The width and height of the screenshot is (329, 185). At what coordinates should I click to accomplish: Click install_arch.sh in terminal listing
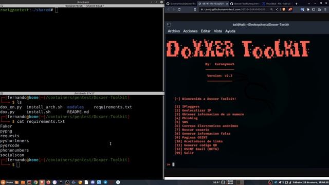(45, 107)
